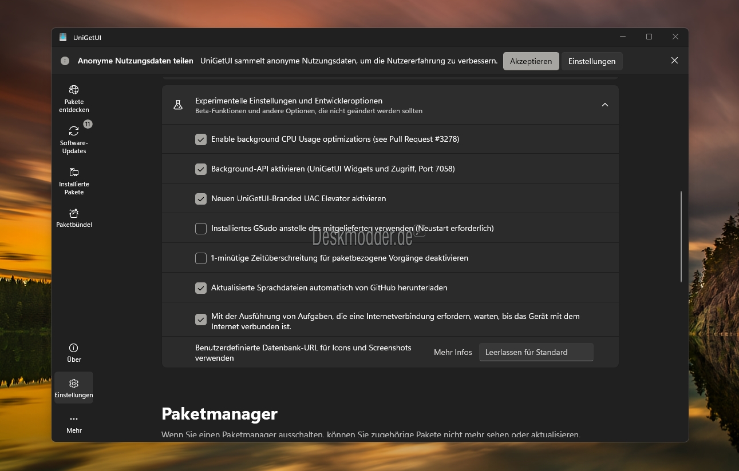
Task: Click the info icon in the notification banner
Action: tap(65, 61)
